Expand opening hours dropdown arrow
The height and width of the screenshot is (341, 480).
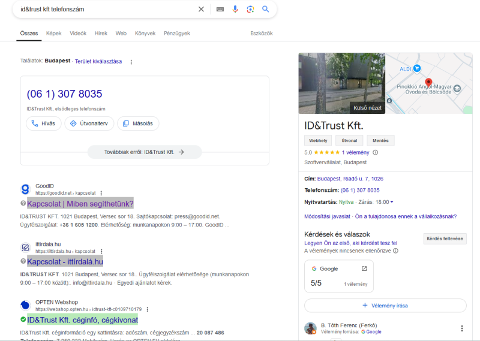[392, 202]
